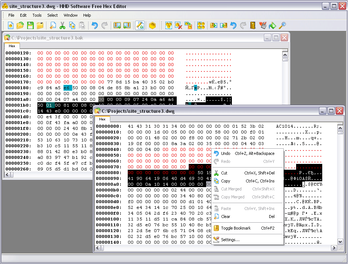Click scroll-left arrow in the .dwg window

click(98, 248)
